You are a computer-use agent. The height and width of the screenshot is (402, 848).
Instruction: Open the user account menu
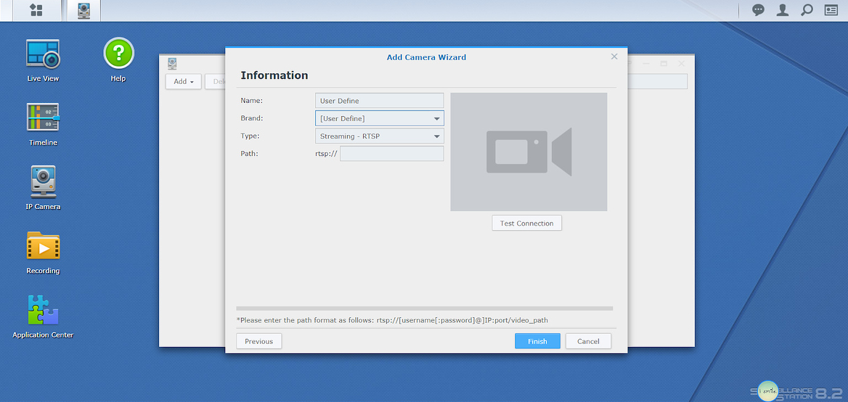tap(782, 10)
